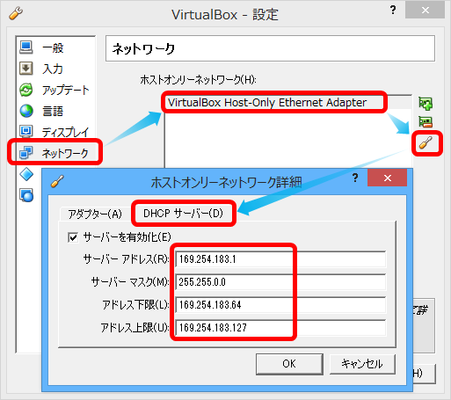Image resolution: width=451 pixels, height=400 pixels.
Task: Remove the host-only network with the minus card icon
Action: click(426, 122)
